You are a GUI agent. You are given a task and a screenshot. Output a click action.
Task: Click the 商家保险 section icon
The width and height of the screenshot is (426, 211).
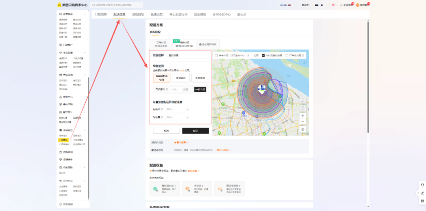tap(61, 168)
